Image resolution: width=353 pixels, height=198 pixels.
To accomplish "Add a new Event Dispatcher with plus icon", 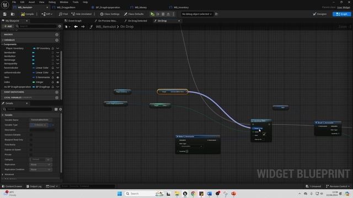I will coord(57,92).
